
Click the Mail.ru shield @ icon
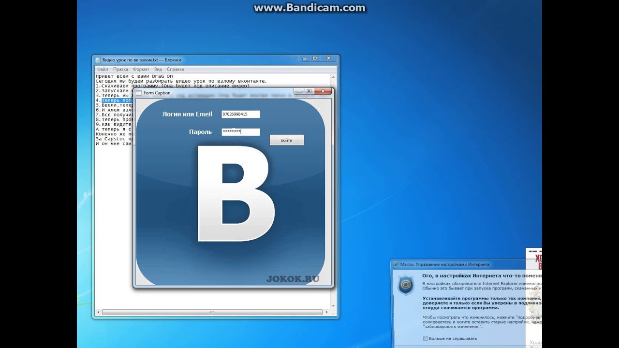[406, 285]
